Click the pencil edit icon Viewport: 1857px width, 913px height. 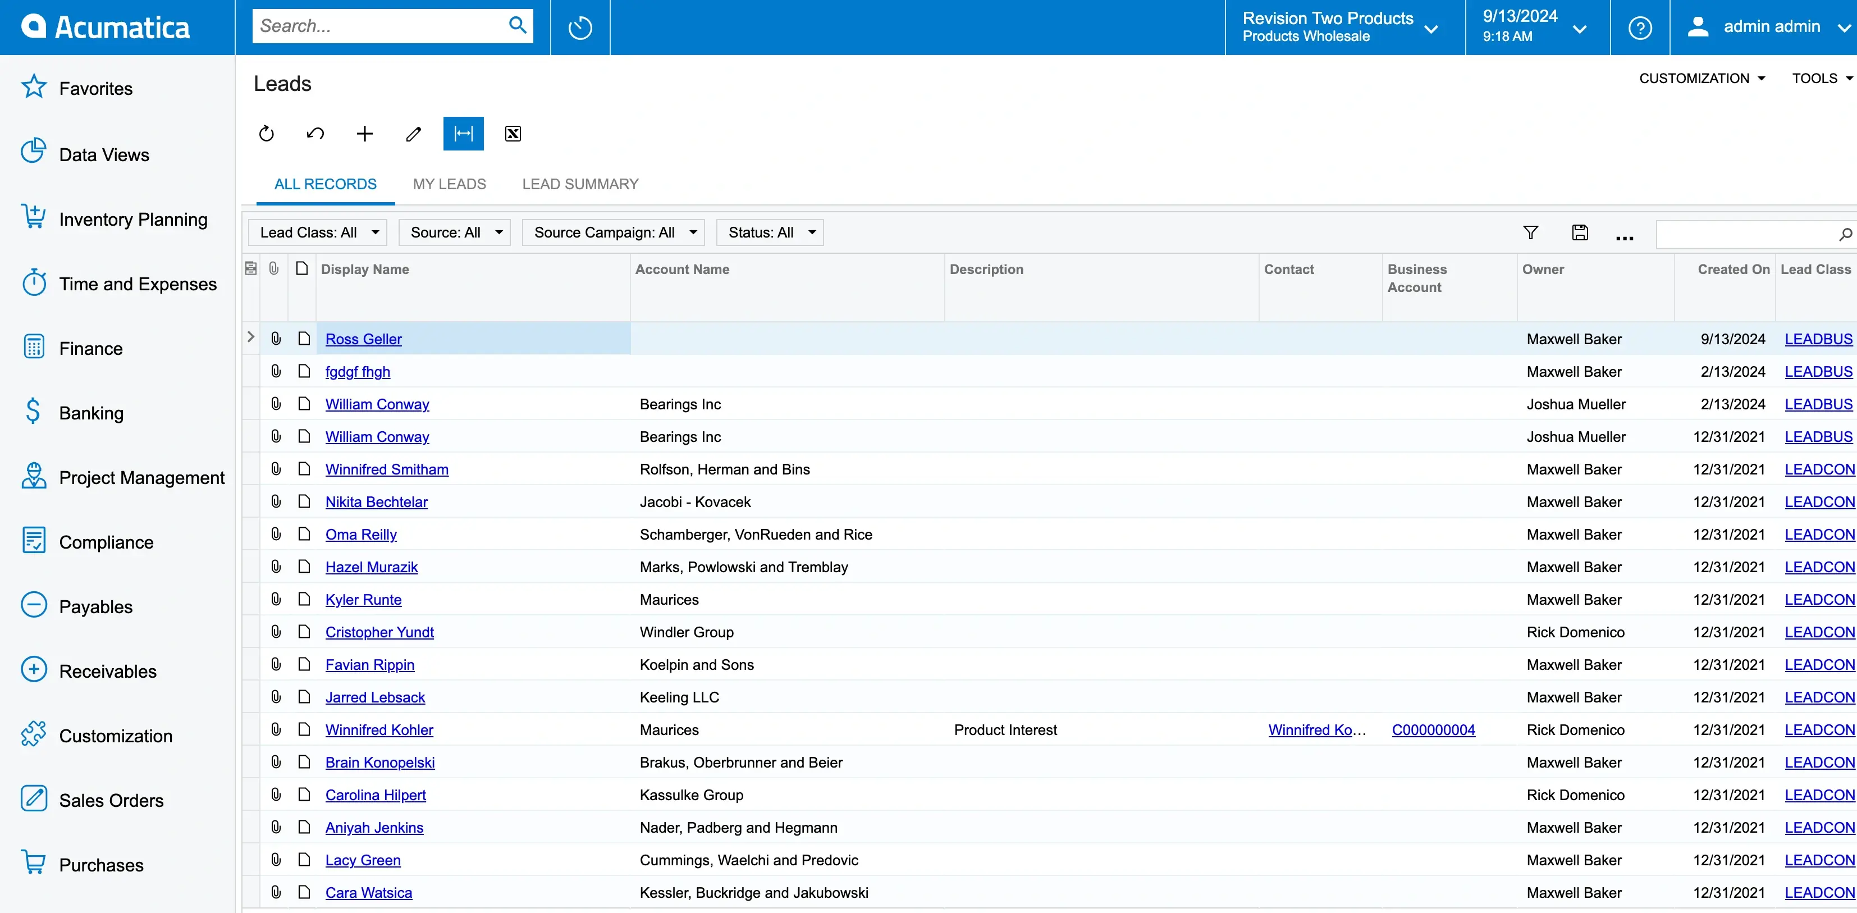pyautogui.click(x=414, y=134)
